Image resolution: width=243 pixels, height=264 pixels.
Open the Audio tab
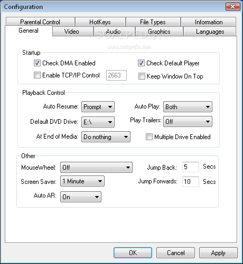tap(114, 32)
